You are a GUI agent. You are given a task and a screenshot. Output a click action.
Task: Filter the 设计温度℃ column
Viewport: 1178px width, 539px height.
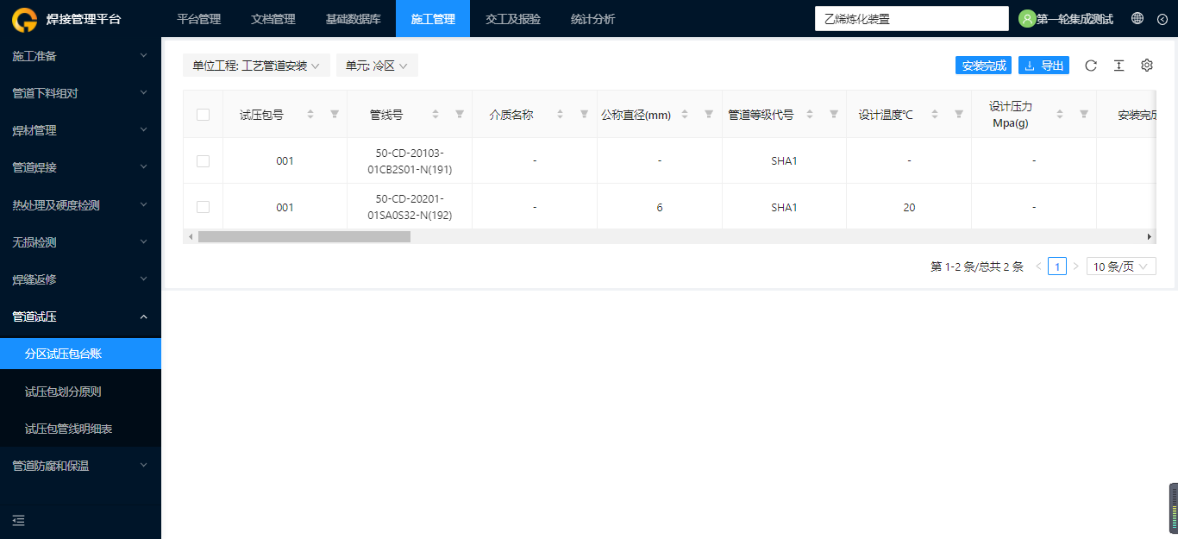pos(959,114)
